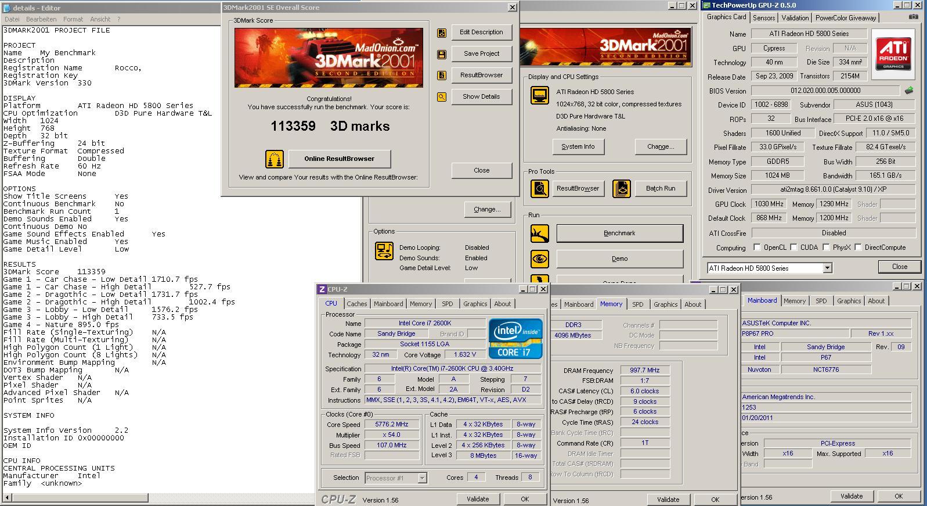Viewport: 927px width, 506px height.
Task: Click the Batch Run icon
Action: [x=622, y=188]
